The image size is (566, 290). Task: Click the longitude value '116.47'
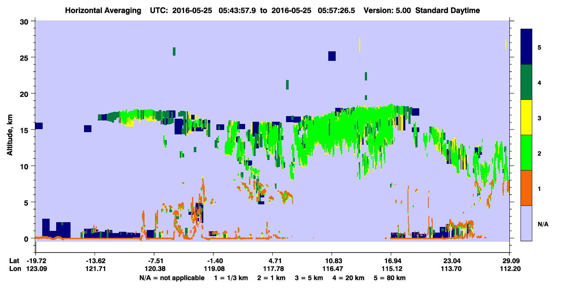tap(332, 269)
